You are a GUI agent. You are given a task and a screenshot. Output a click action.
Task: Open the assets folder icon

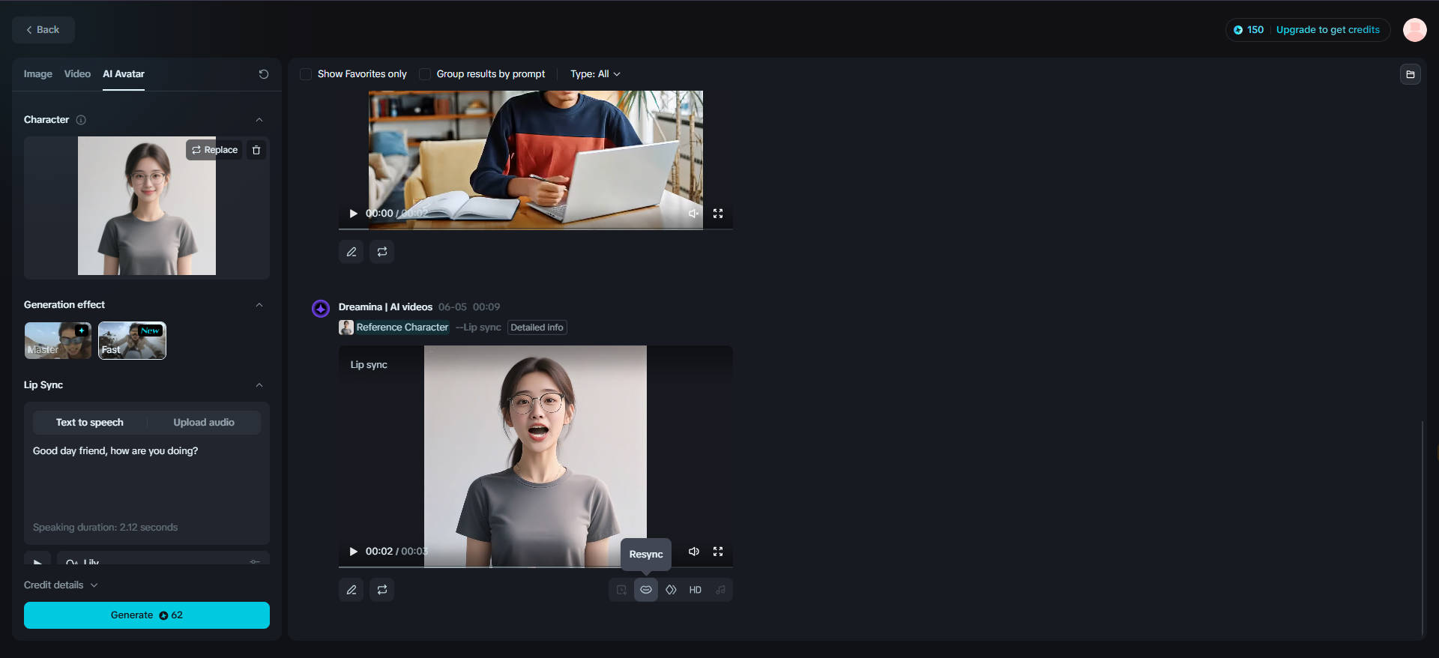(1411, 74)
